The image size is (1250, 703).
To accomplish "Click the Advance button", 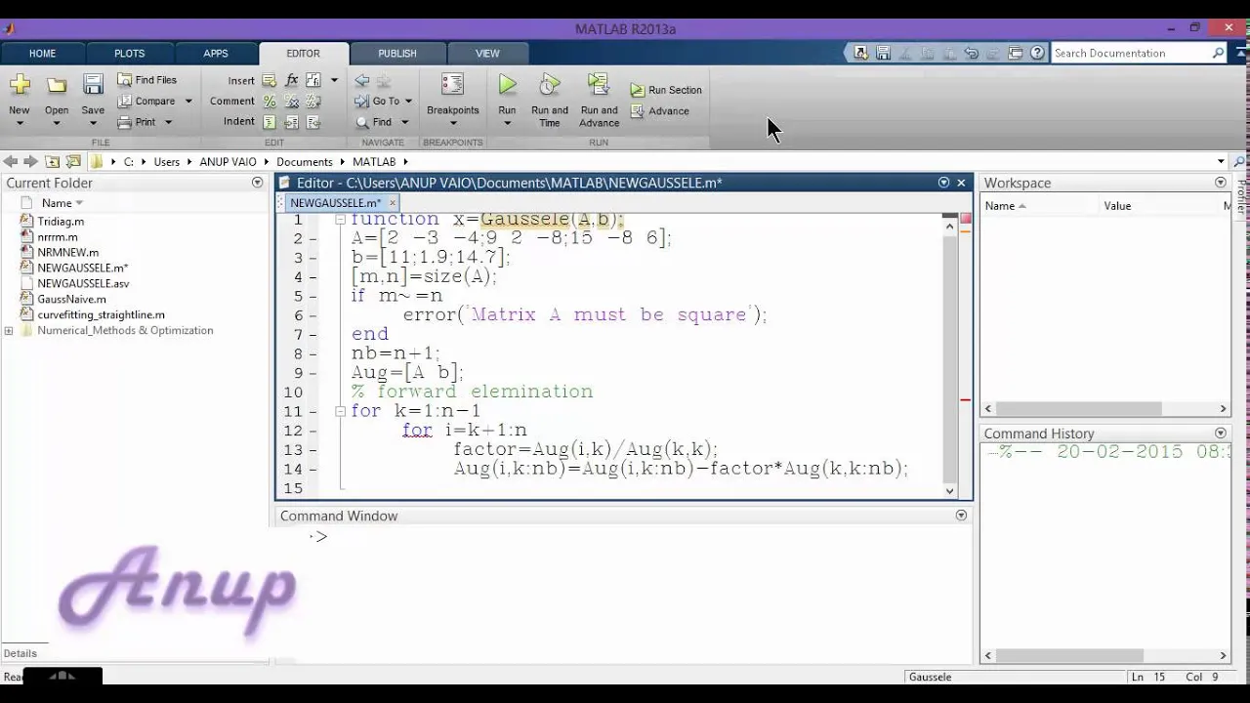I will tap(660, 111).
